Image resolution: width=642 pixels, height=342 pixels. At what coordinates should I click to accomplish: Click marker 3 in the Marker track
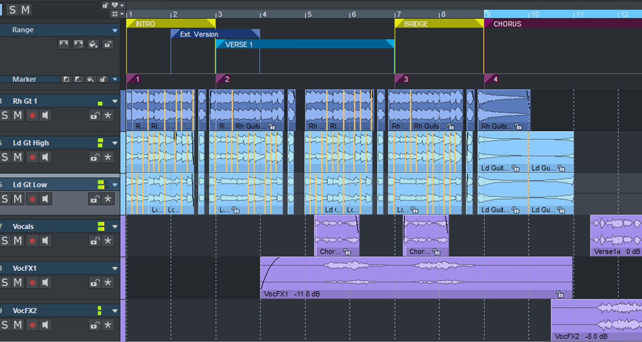(x=402, y=79)
